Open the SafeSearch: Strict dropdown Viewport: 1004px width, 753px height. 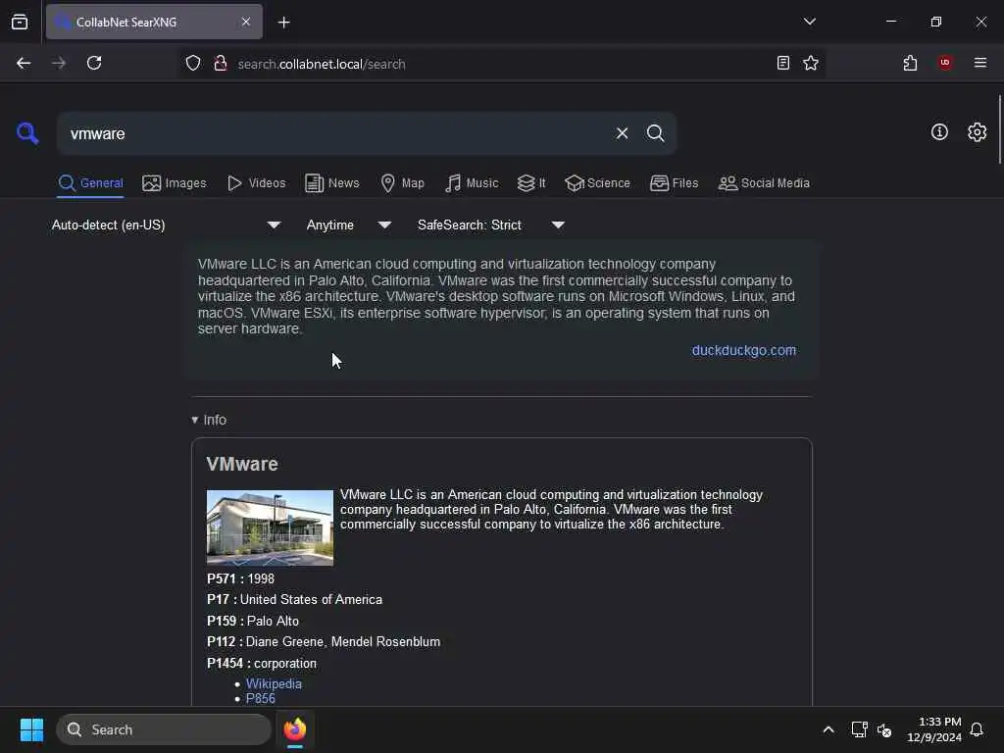(x=491, y=225)
